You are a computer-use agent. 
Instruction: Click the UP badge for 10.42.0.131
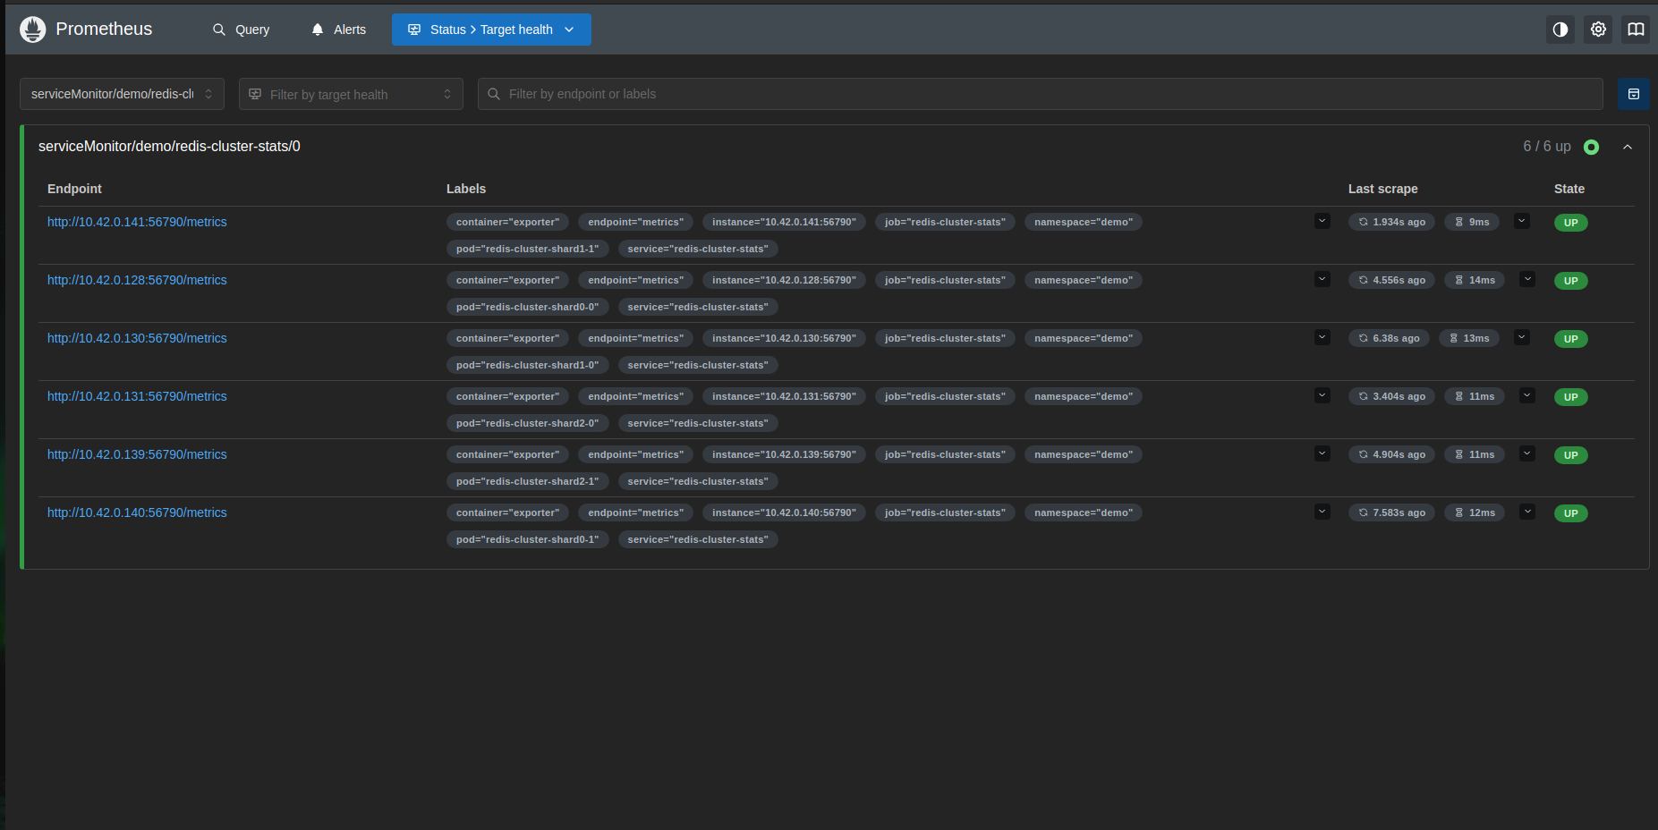1571,397
